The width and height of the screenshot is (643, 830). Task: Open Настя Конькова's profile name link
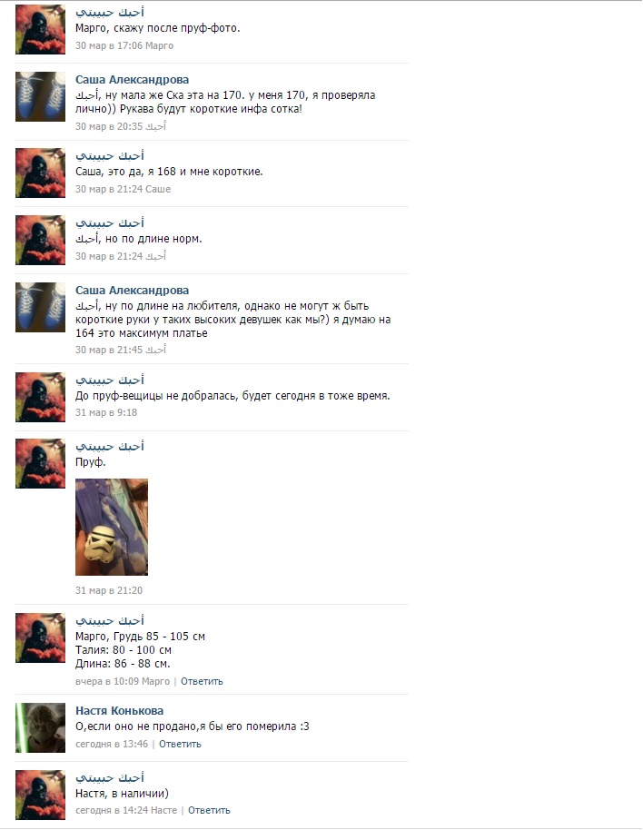coord(119,710)
